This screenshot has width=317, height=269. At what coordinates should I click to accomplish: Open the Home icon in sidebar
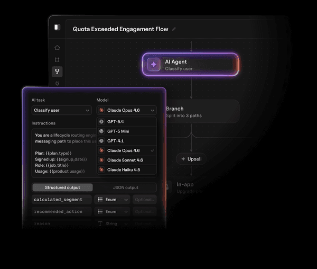tap(57, 48)
